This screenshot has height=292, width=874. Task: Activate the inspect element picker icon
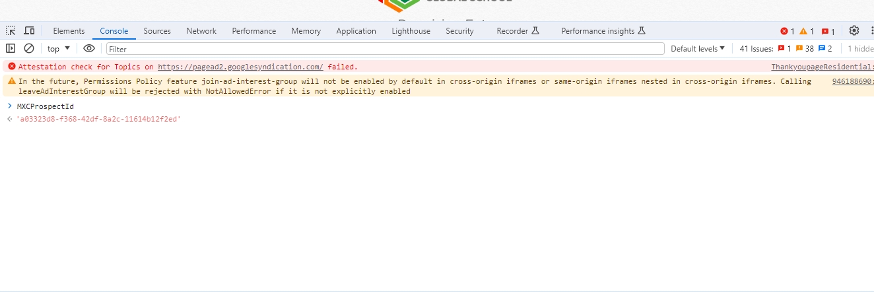point(11,31)
